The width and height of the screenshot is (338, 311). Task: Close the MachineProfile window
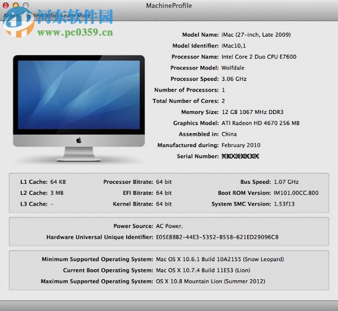pyautogui.click(x=6, y=5)
